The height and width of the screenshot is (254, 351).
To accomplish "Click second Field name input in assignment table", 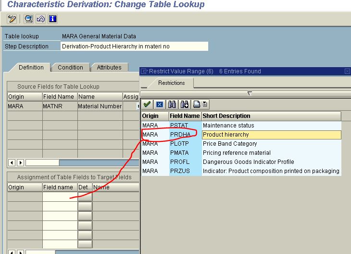I will 60,206.
